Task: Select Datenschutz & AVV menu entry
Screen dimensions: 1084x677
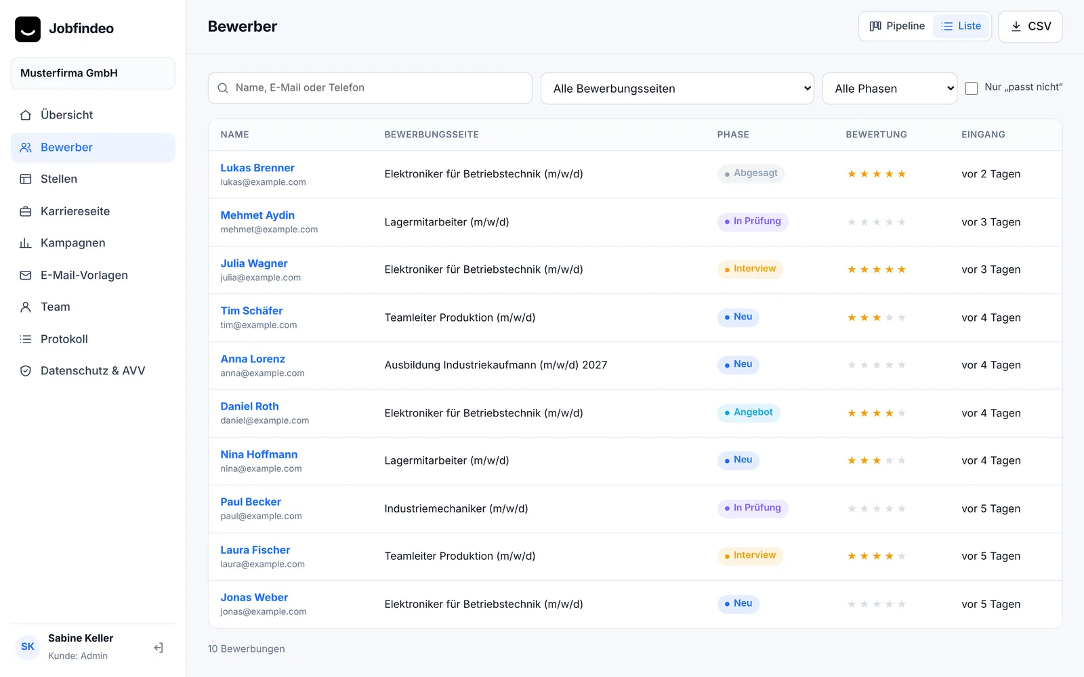Action: pyautogui.click(x=93, y=371)
